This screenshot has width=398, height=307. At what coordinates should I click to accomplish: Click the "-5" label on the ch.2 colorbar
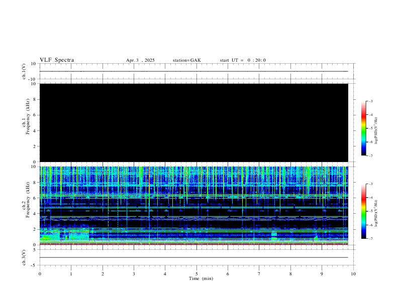tap(370, 211)
